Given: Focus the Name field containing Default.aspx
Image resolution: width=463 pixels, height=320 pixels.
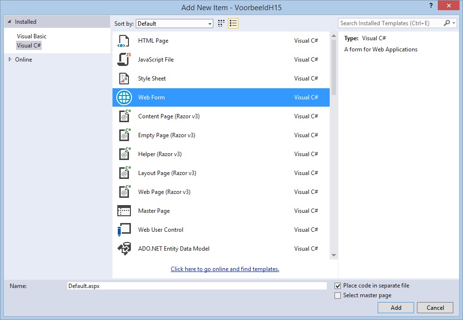Looking at the screenshot, I should pos(197,286).
